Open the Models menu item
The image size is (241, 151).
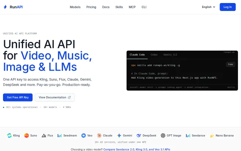tap(75, 7)
